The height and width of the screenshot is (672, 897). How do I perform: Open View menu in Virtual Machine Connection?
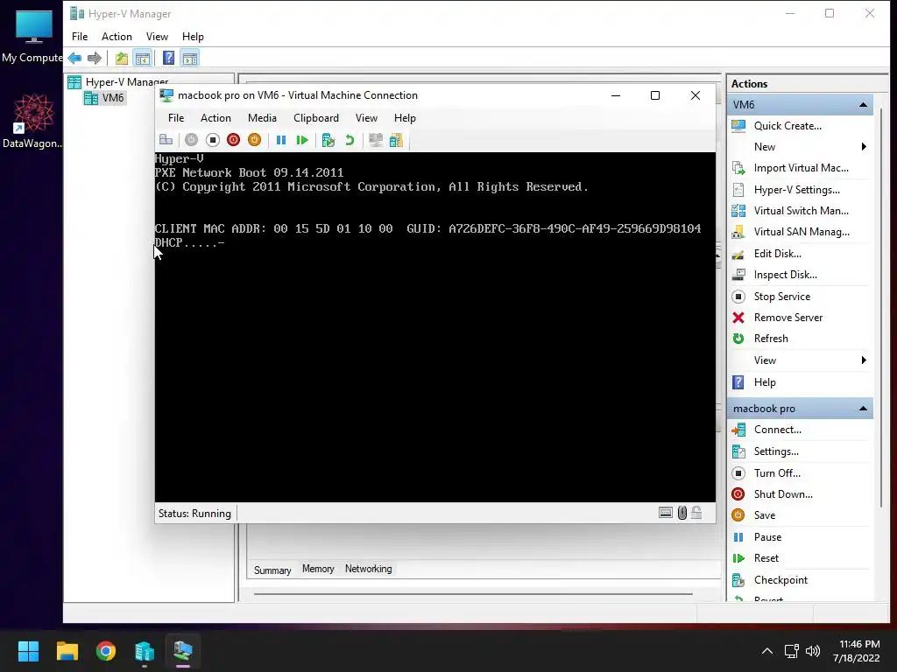click(366, 118)
